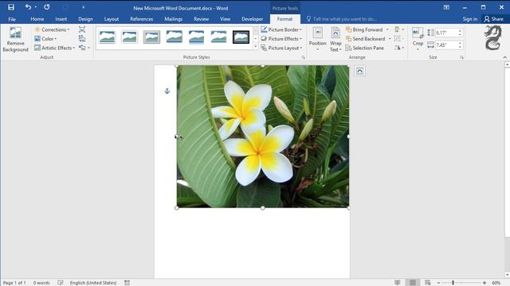Click the shape height input field

[x=446, y=33]
